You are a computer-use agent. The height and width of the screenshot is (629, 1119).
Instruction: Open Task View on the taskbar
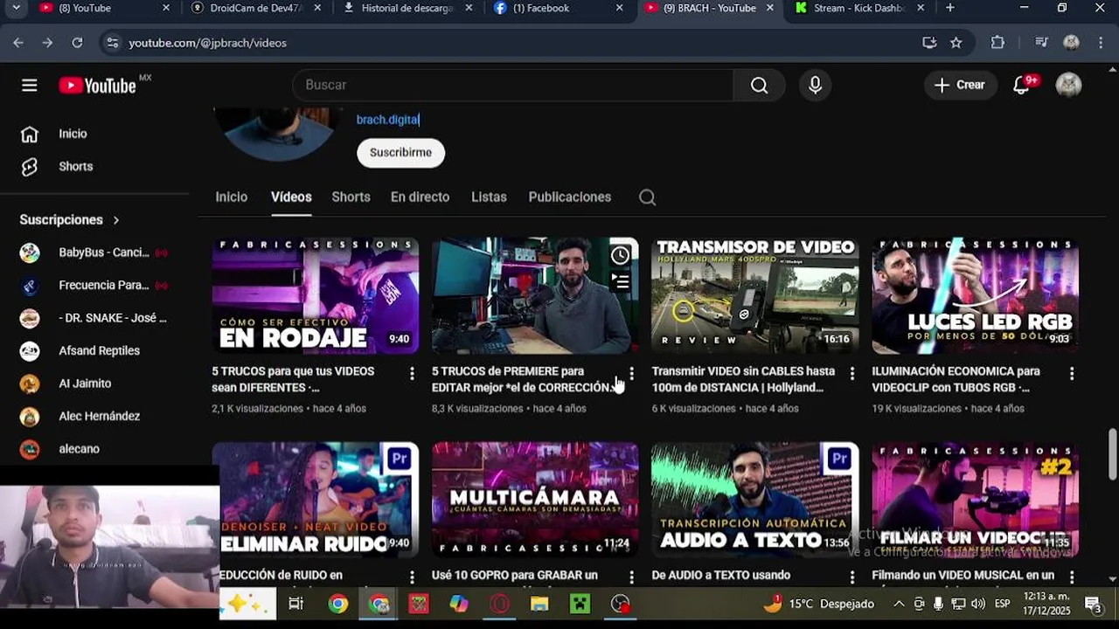pos(295,604)
